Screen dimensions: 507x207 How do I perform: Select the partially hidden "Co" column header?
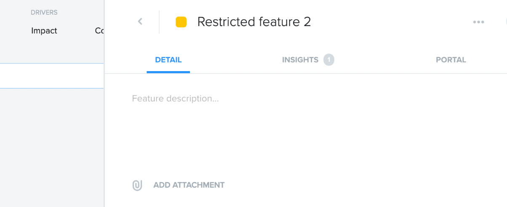(99, 31)
